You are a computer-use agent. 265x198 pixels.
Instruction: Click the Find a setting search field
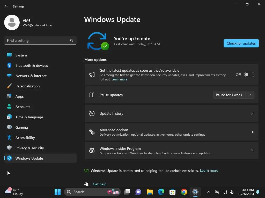pos(40,40)
